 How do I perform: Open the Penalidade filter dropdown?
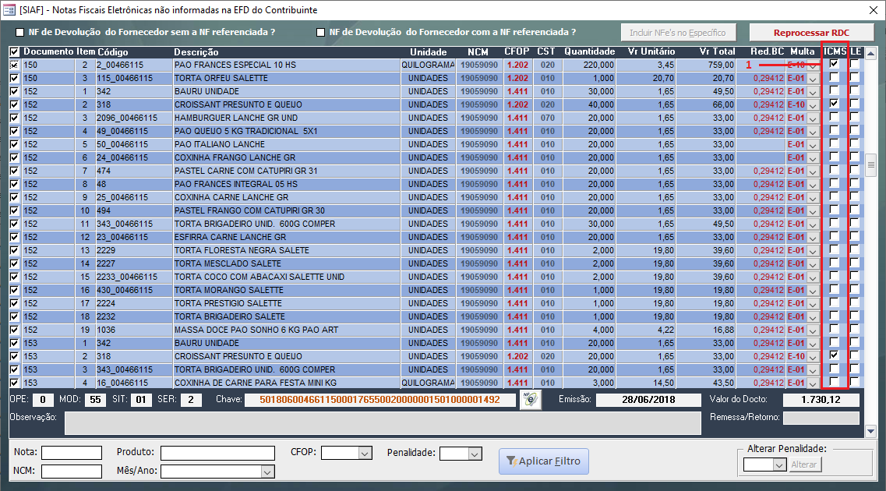coord(475,454)
